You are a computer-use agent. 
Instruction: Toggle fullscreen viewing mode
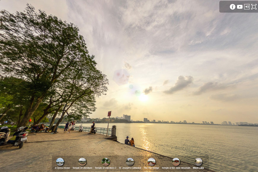tap(254, 6)
